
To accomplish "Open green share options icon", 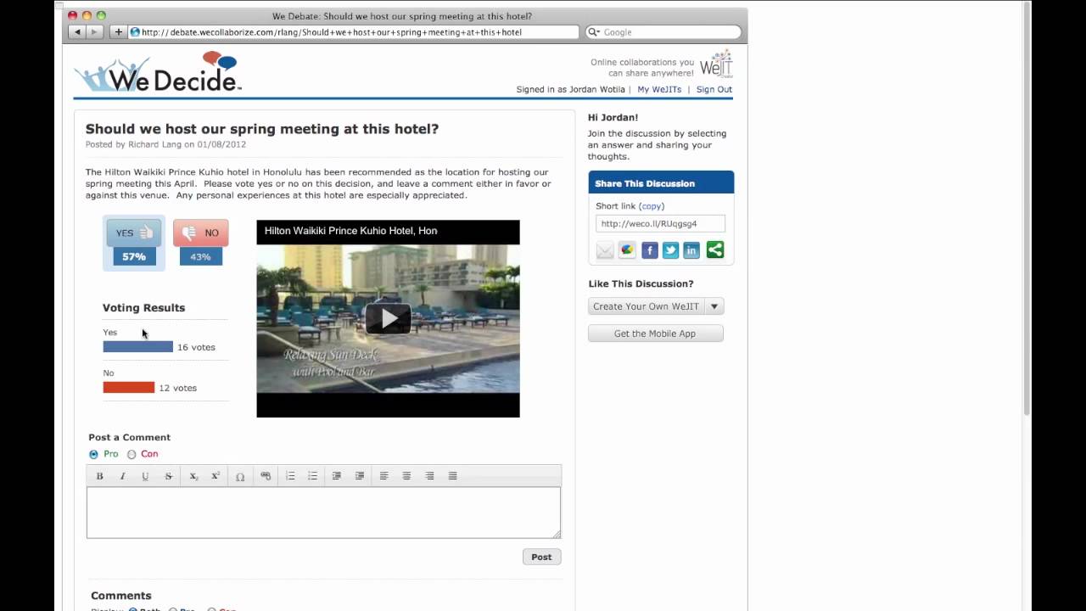I will tap(715, 249).
